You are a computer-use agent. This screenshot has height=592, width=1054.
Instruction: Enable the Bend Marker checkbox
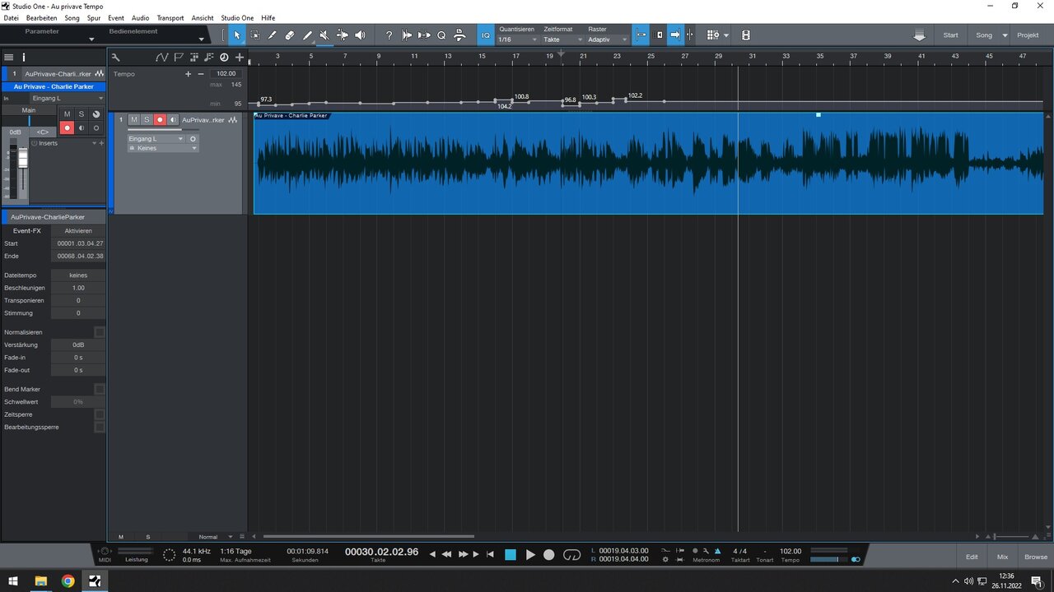[100, 389]
